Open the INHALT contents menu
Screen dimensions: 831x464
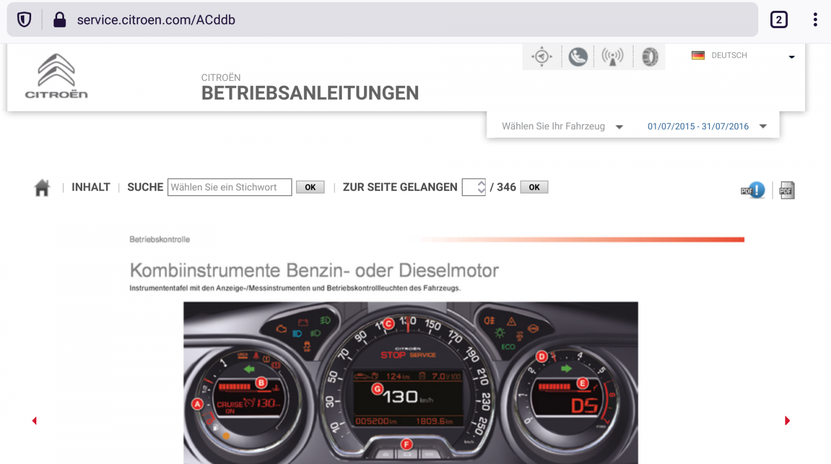tap(91, 187)
